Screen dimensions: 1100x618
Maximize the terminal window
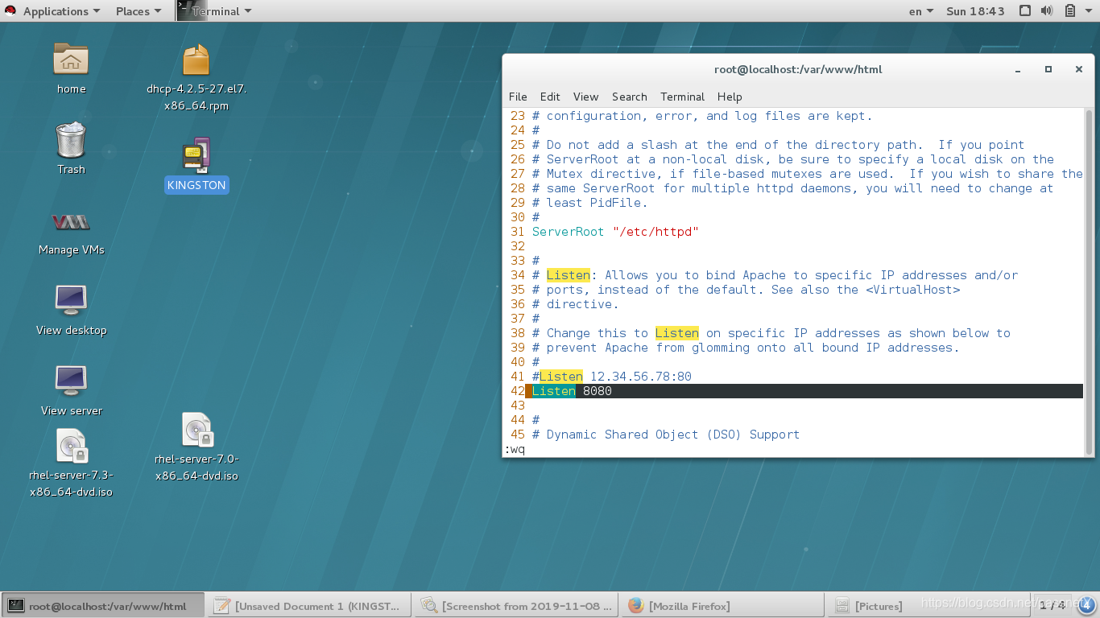(x=1048, y=69)
